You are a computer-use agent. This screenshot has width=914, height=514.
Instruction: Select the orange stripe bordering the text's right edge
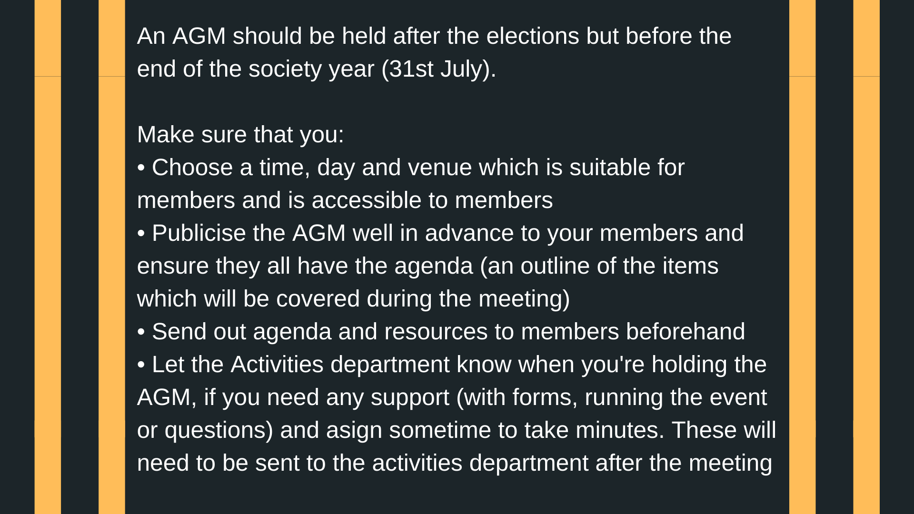(802, 257)
